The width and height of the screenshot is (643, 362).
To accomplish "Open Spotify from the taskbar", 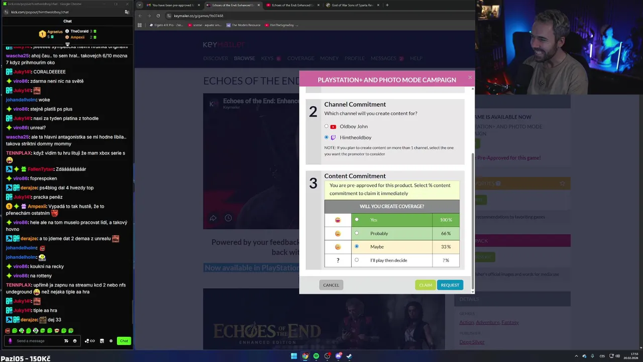I will pyautogui.click(x=316, y=356).
